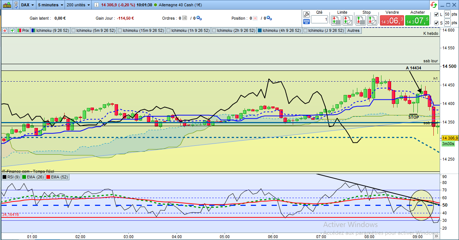Click the S points field showing 20
This screenshot has width=459, height=240.
pos(447,23)
